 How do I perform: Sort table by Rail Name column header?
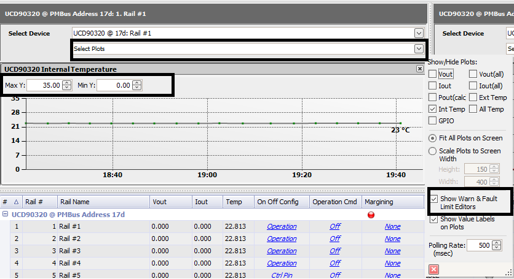point(103,202)
